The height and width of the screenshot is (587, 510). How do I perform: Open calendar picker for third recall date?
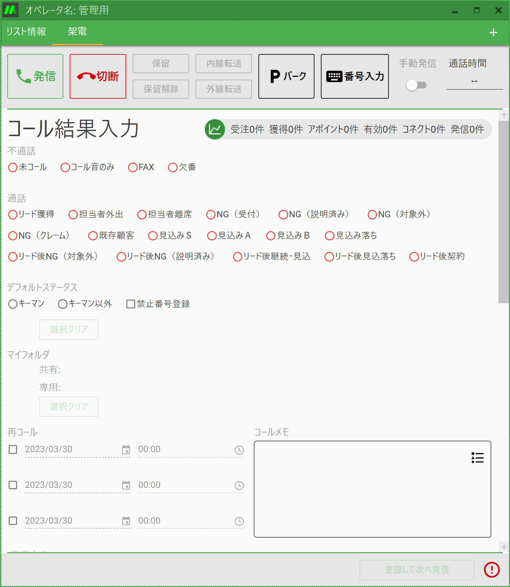[126, 521]
